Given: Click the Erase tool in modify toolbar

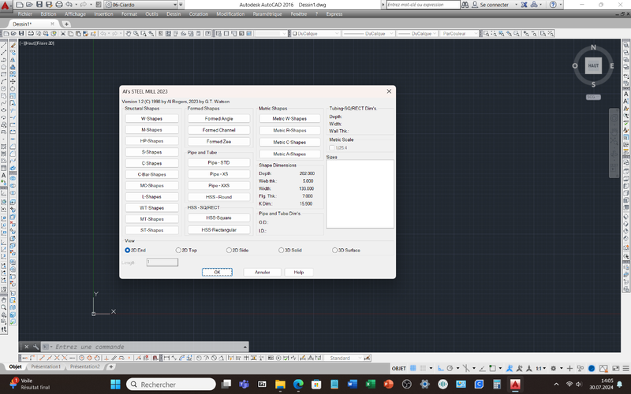Looking at the screenshot, I should coord(13,46).
